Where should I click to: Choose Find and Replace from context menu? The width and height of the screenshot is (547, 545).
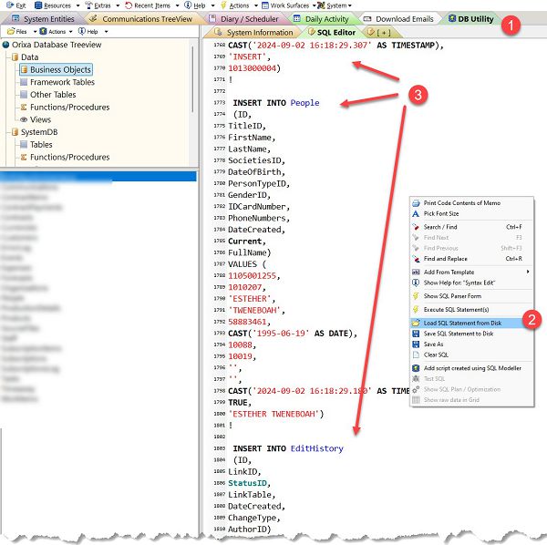click(x=471, y=259)
